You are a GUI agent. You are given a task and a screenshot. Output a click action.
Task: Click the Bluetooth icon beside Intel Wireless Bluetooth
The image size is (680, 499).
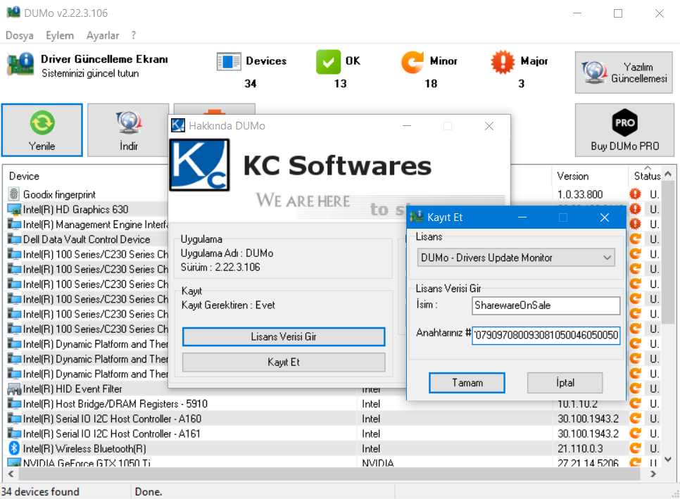(14, 448)
